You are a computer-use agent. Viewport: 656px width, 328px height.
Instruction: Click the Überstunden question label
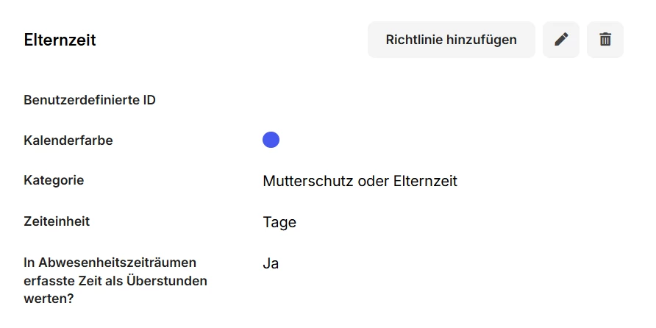[x=115, y=280]
